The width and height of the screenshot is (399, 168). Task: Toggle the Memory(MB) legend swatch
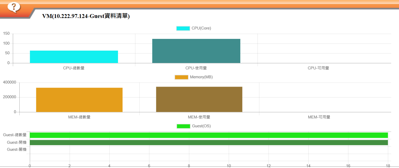coord(181,77)
